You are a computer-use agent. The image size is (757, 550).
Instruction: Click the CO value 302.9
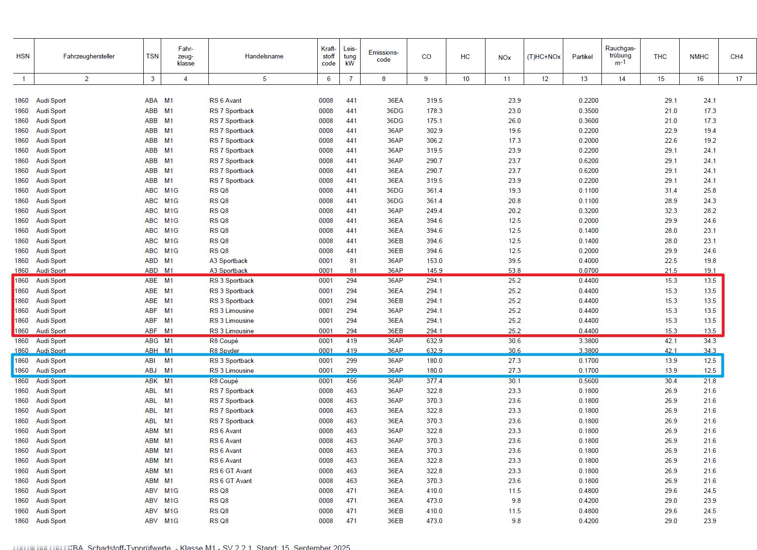(435, 131)
